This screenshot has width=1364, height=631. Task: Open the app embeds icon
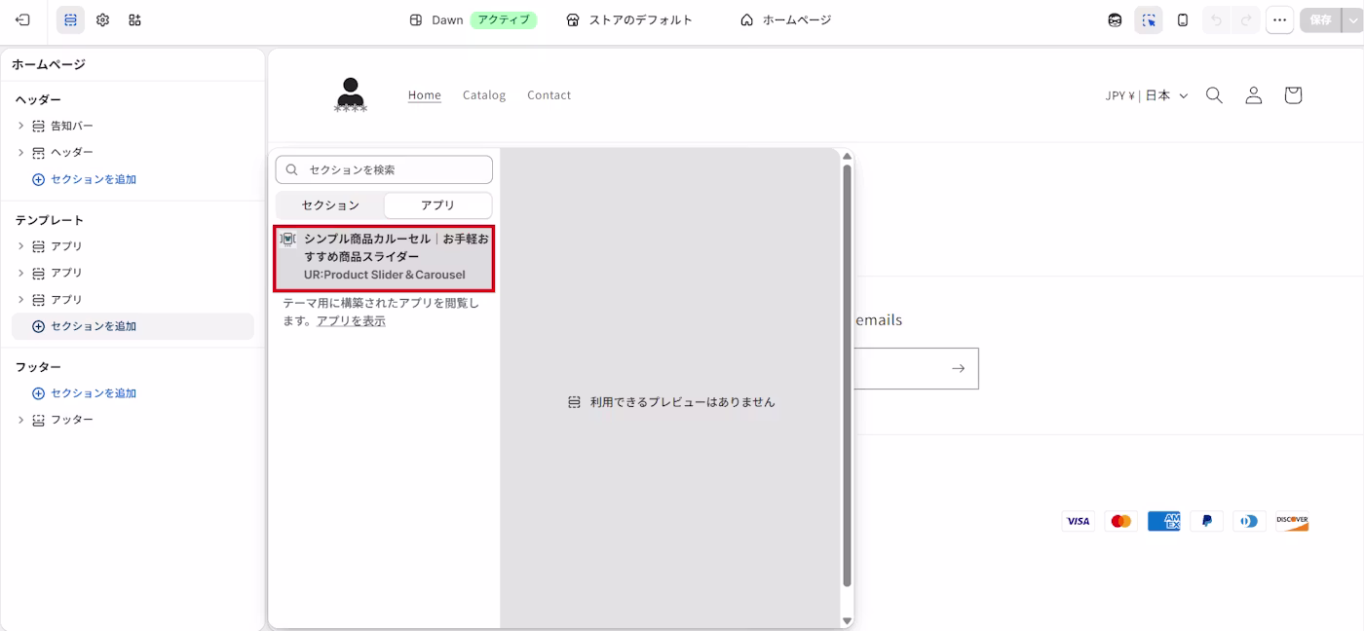click(x=134, y=19)
